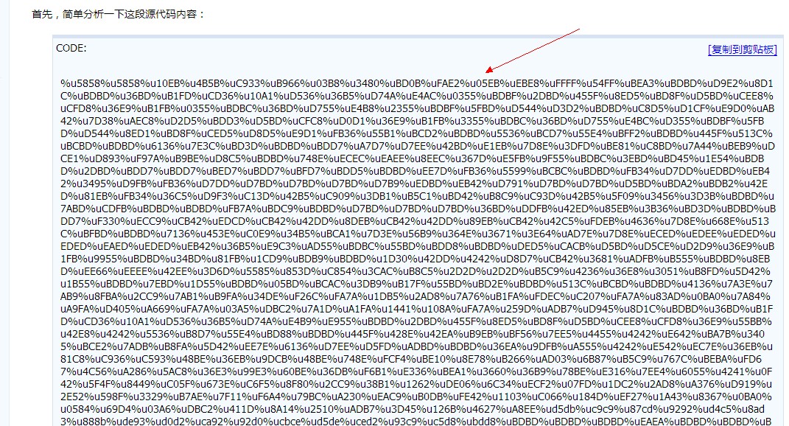The image size is (789, 426).
Task: Select the line beginning uA9FA%uD405
Action: pyautogui.click(x=417, y=309)
